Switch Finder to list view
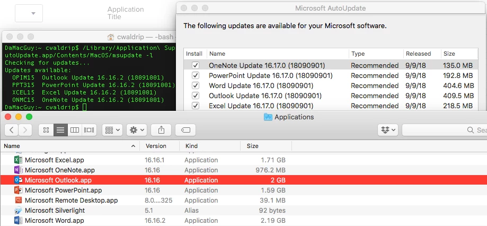 [x=60, y=130]
